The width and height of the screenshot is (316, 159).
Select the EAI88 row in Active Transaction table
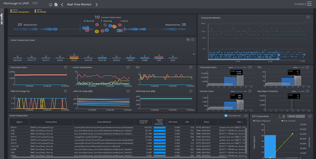tap(127, 149)
